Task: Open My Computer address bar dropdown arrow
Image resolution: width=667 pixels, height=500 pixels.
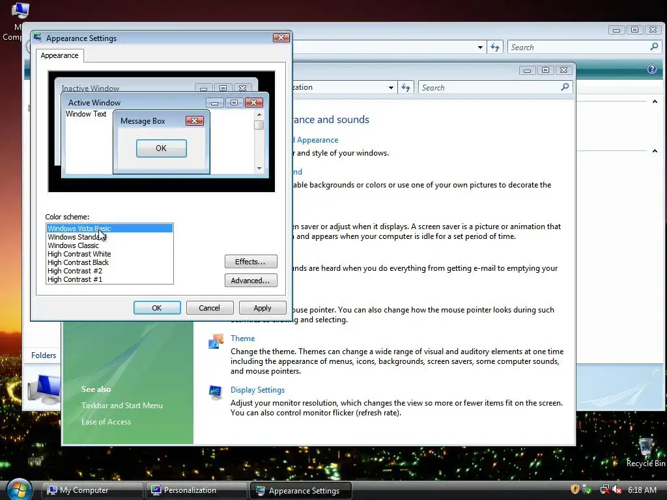Action: (480, 47)
